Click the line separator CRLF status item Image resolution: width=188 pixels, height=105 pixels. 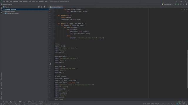pos(148,104)
